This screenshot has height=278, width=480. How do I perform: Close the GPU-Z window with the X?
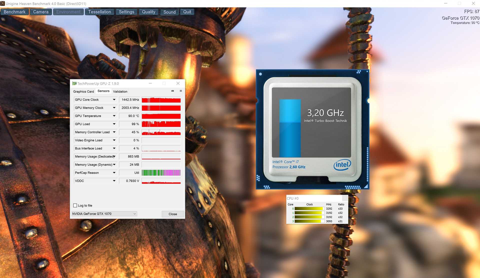tap(178, 83)
